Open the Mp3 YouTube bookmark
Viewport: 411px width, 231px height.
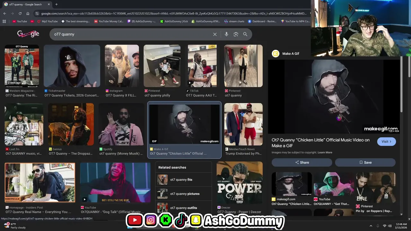pos(47,21)
